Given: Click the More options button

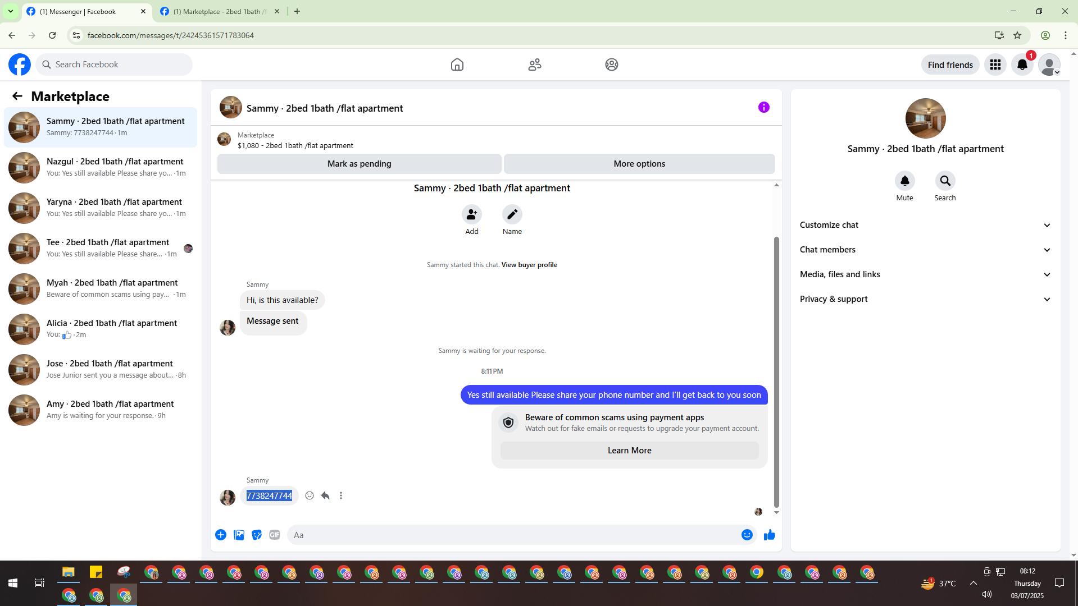Looking at the screenshot, I should pos(639,164).
